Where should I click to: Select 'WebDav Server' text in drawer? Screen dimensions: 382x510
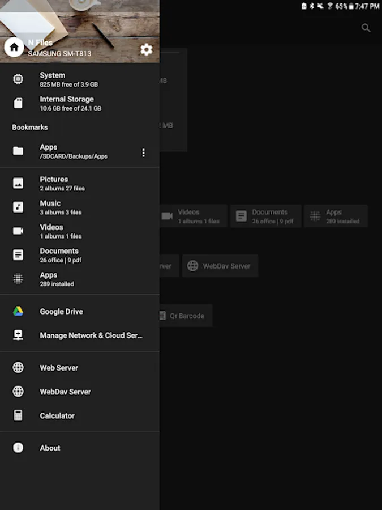click(x=65, y=392)
